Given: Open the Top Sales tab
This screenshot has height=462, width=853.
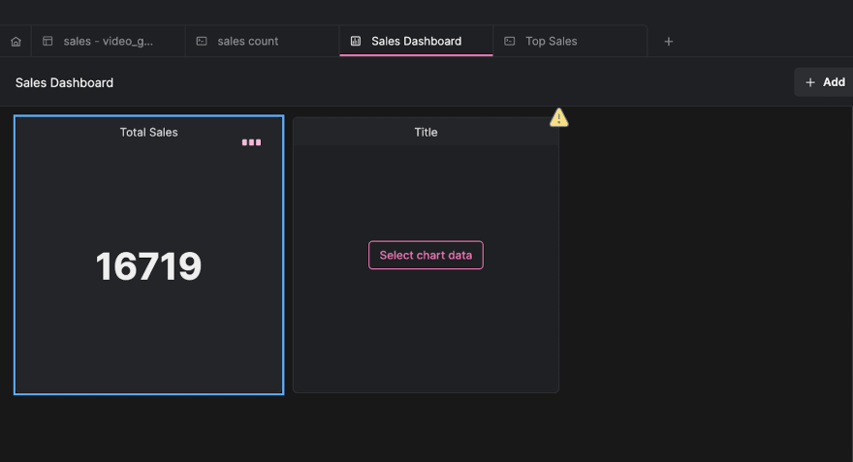Looking at the screenshot, I should (x=570, y=42).
